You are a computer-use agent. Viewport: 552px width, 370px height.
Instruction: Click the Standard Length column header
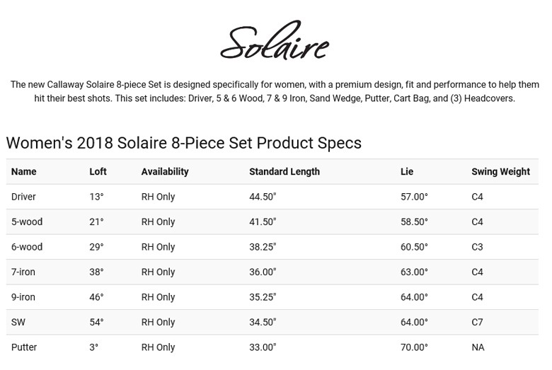pos(284,171)
